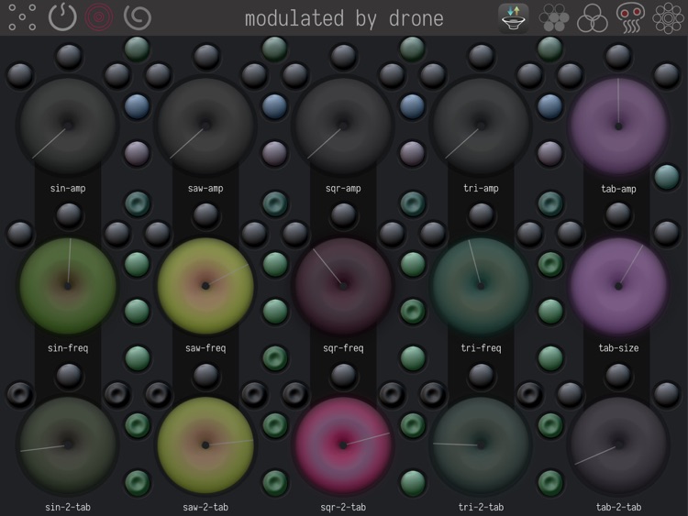Click the jellyfish-like icon with red eyes
Screen dimensions: 688x516
pyautogui.click(x=630, y=18)
